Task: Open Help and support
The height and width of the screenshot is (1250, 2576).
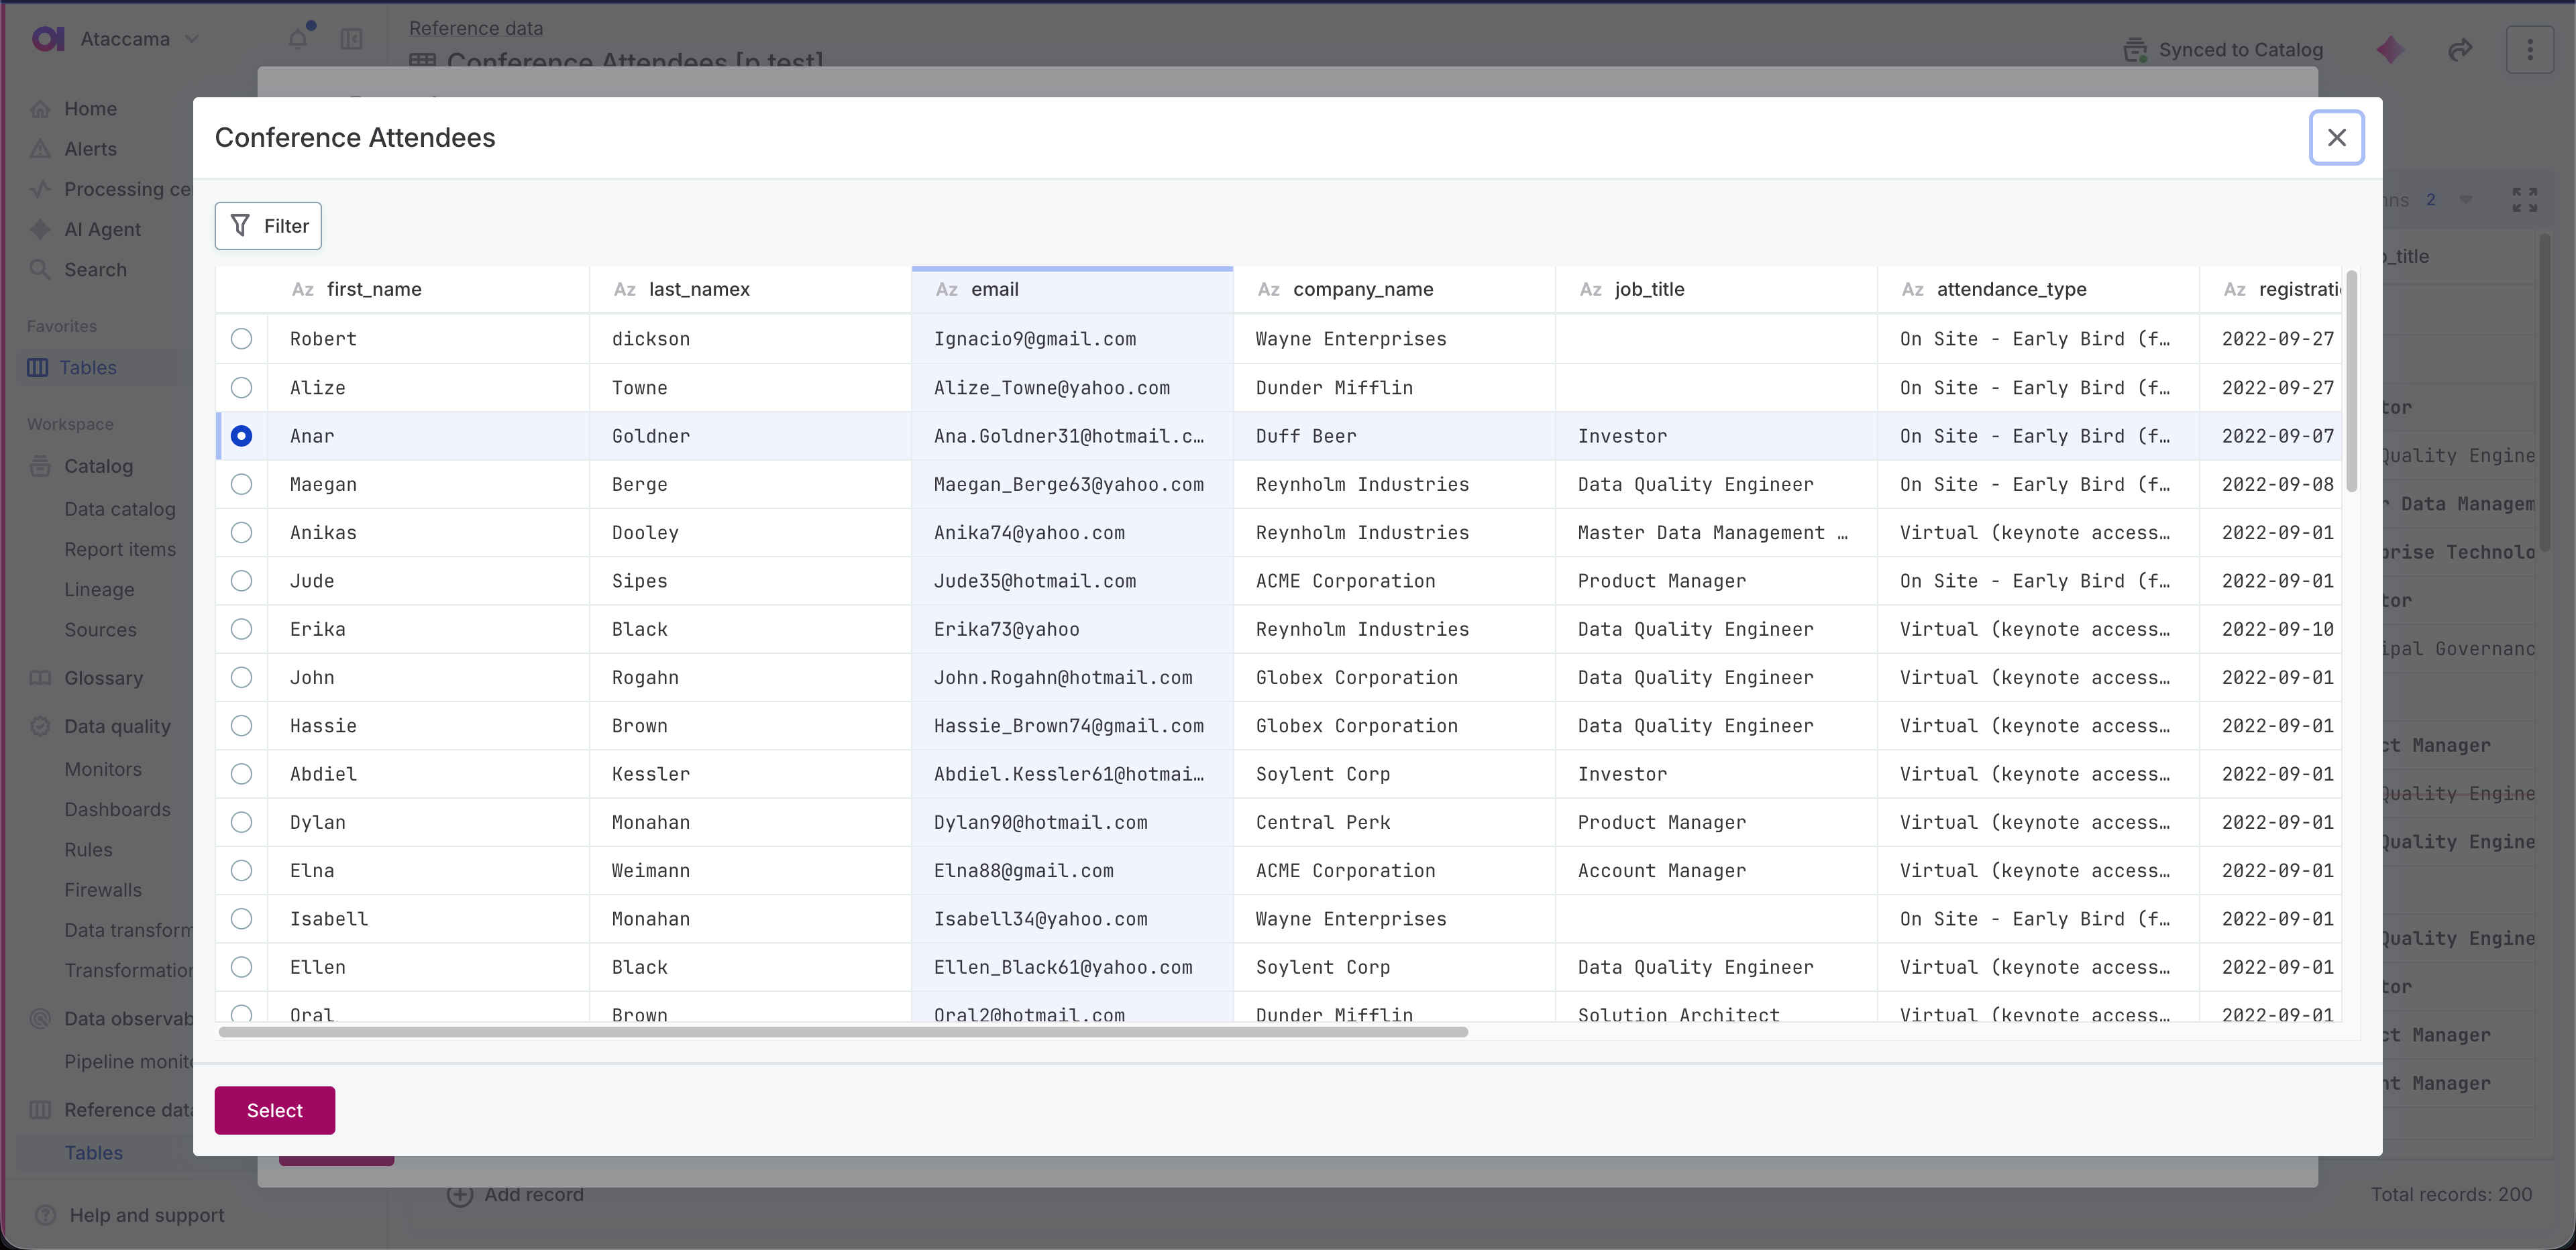Action: pos(146,1215)
